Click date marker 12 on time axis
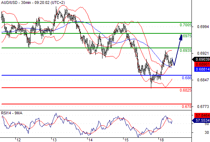This screenshot has height=142, width=210. tap(19, 140)
